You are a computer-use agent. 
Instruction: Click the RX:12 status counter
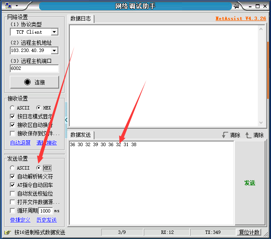point(167,232)
